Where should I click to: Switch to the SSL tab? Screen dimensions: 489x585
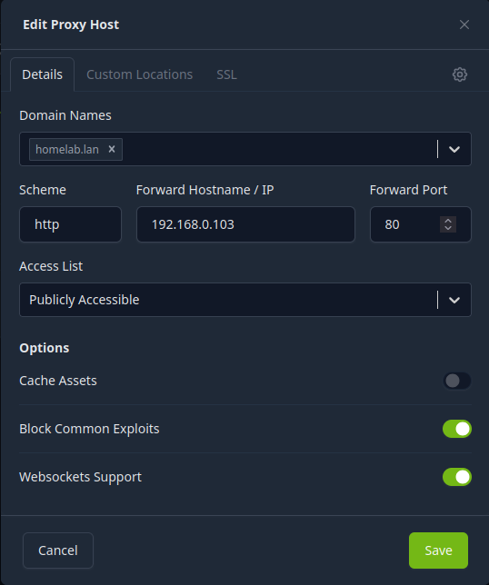click(226, 74)
